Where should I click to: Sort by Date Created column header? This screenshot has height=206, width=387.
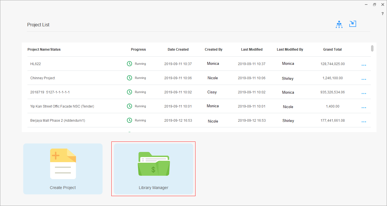pos(178,50)
